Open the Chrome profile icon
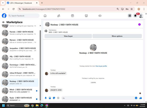The height and width of the screenshot is (108, 147). [139, 9]
